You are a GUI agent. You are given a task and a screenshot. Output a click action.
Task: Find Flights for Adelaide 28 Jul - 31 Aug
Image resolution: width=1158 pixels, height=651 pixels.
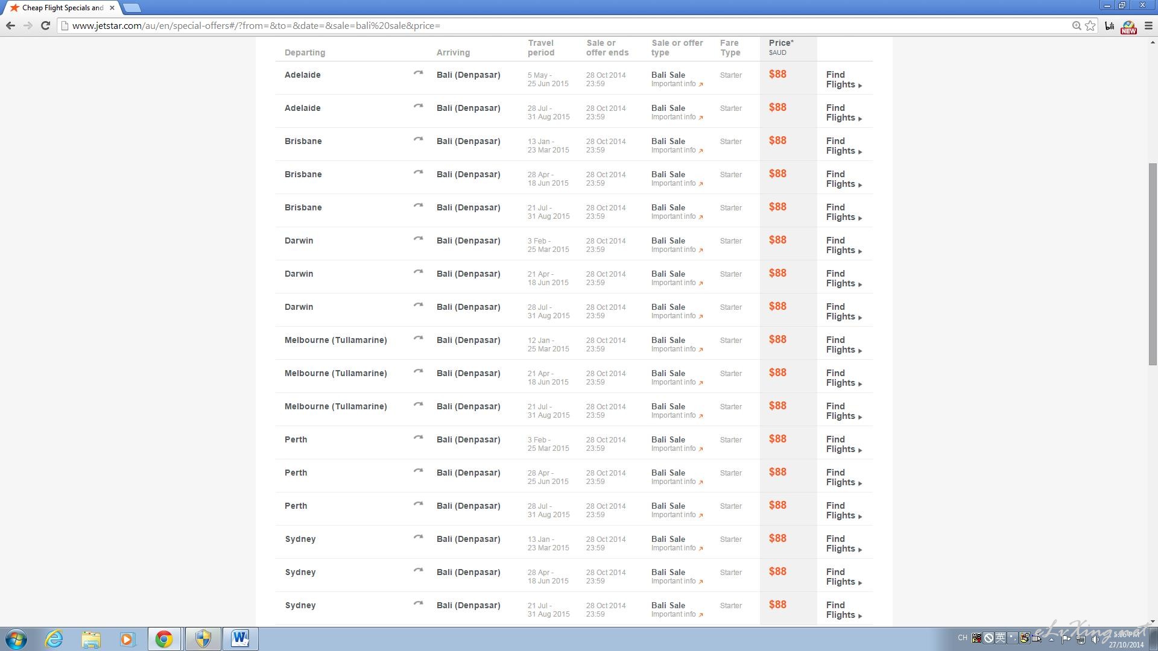coord(844,113)
